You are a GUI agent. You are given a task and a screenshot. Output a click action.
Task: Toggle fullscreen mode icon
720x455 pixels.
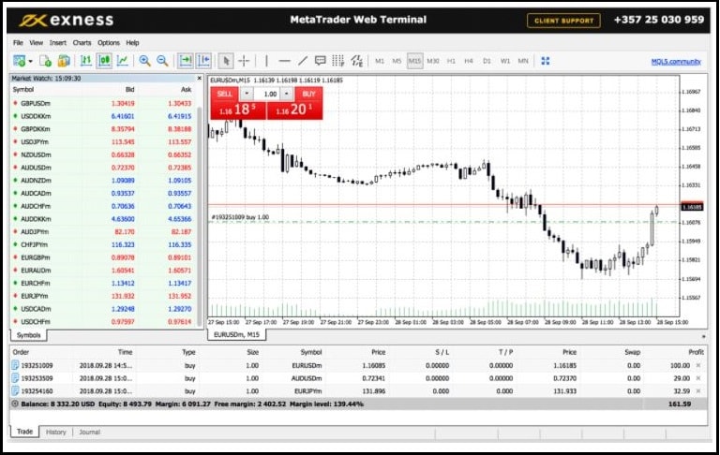(x=545, y=61)
